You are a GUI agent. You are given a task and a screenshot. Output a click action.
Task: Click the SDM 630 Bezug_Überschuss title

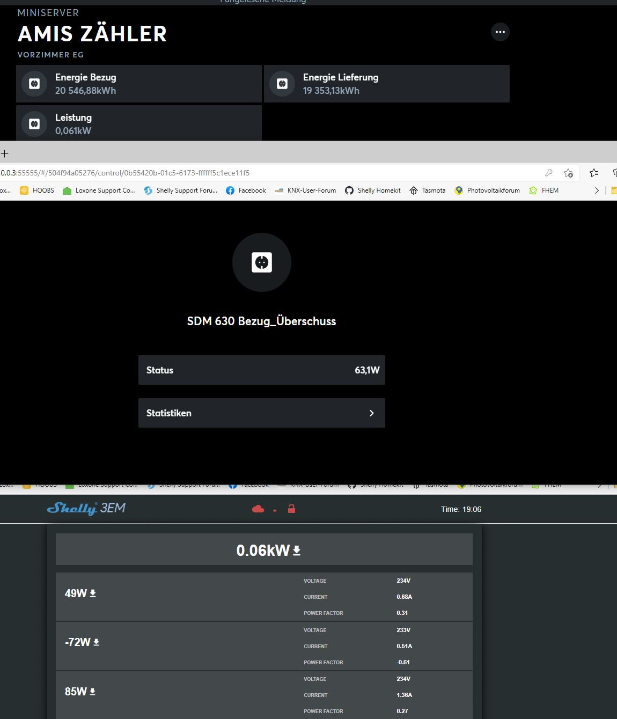coord(261,321)
